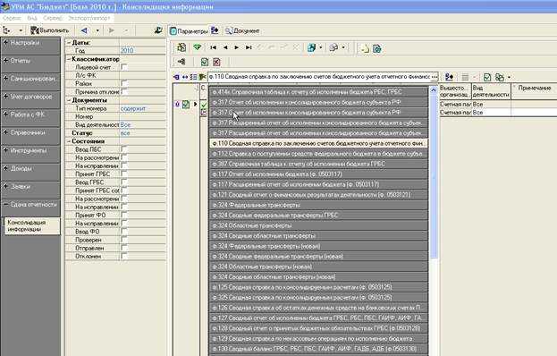Open the Вид menu

coord(32,18)
